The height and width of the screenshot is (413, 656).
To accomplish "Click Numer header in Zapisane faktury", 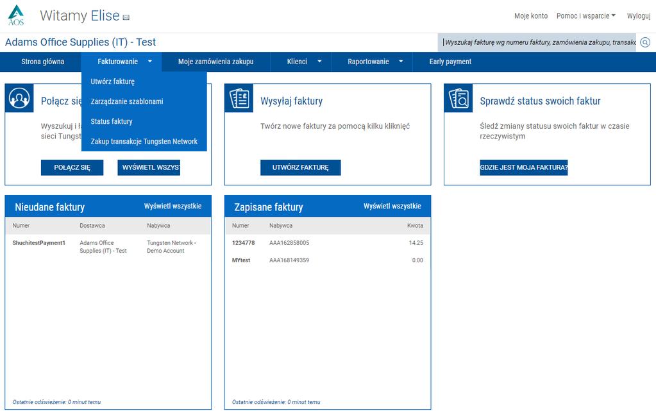I will pyautogui.click(x=240, y=226).
